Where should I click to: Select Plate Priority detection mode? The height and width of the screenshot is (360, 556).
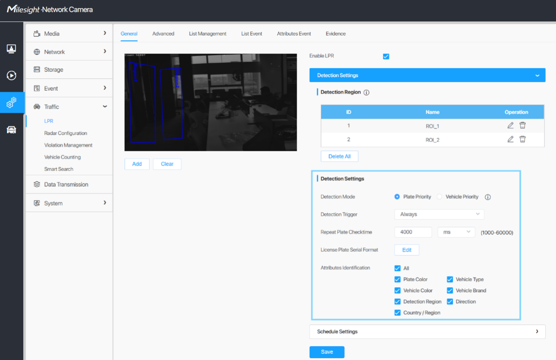[397, 197]
